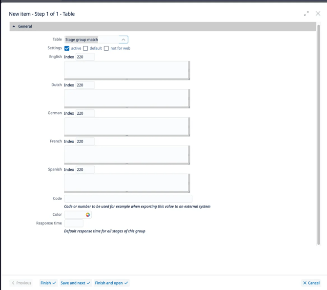Viewport: 327px width, 290px height.
Task: Click Save and next button
Action: 75,283
